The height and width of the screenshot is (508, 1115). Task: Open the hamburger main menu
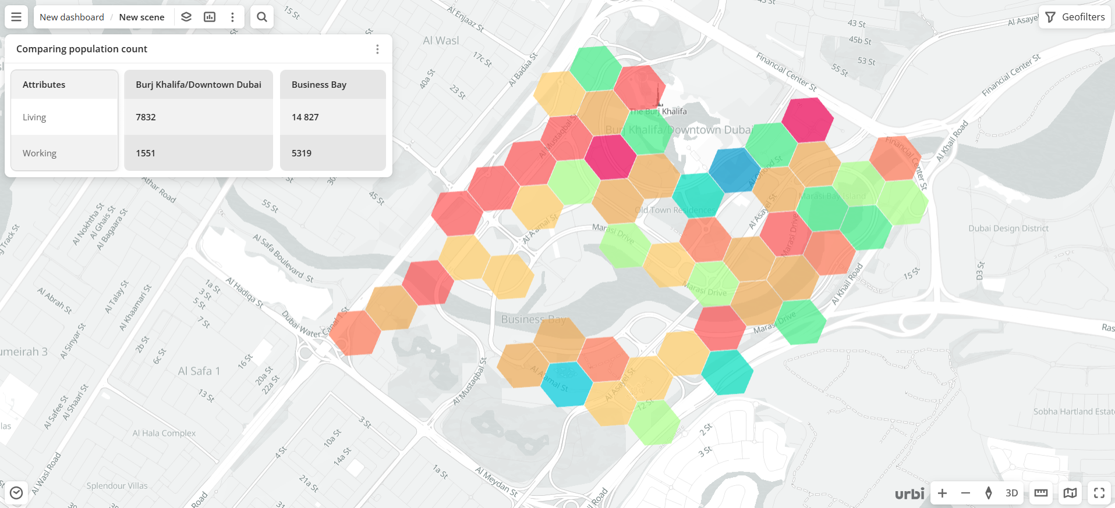16,17
